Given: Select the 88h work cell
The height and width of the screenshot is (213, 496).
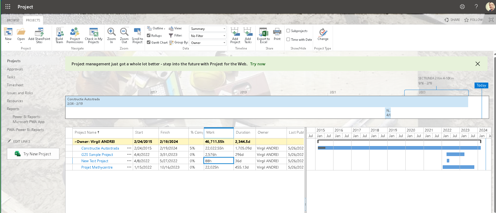Looking at the screenshot, I should [219, 161].
